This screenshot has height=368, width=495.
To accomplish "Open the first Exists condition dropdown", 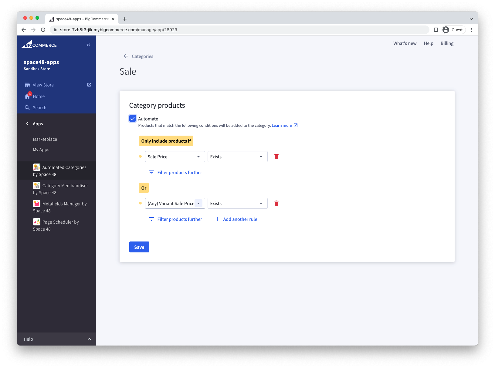I will pos(238,157).
